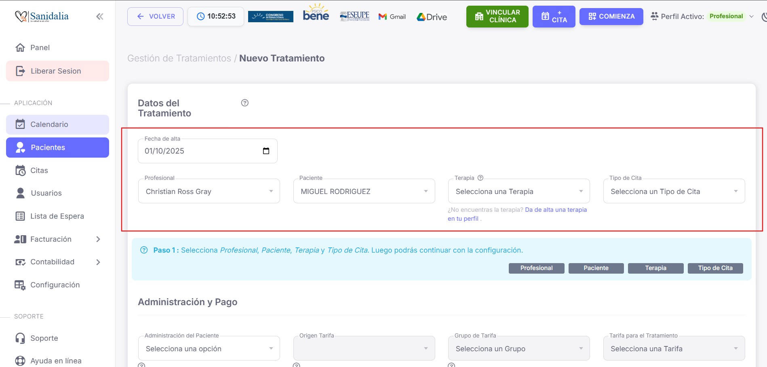Viewport: 767px width, 367px height.
Task: Click help icon next to Datos del Tratamiento
Action: coord(244,103)
